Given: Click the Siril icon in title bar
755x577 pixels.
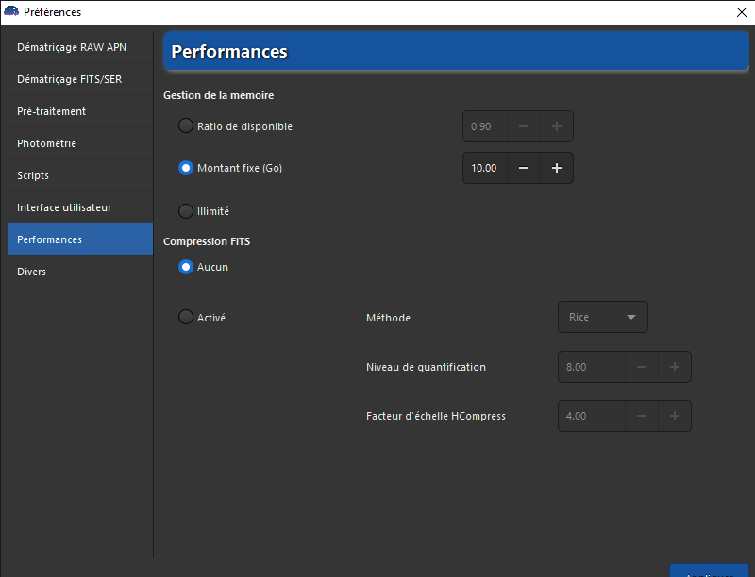Looking at the screenshot, I should [x=11, y=11].
